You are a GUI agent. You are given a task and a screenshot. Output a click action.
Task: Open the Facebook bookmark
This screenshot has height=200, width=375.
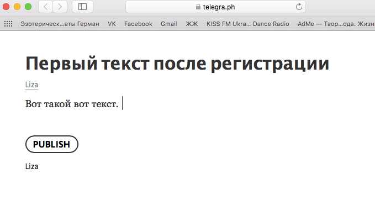[138, 24]
